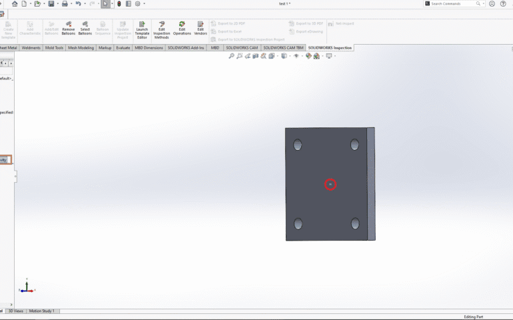Open Display Style icon
Viewport: 513px width, 320px height.
tap(284, 56)
